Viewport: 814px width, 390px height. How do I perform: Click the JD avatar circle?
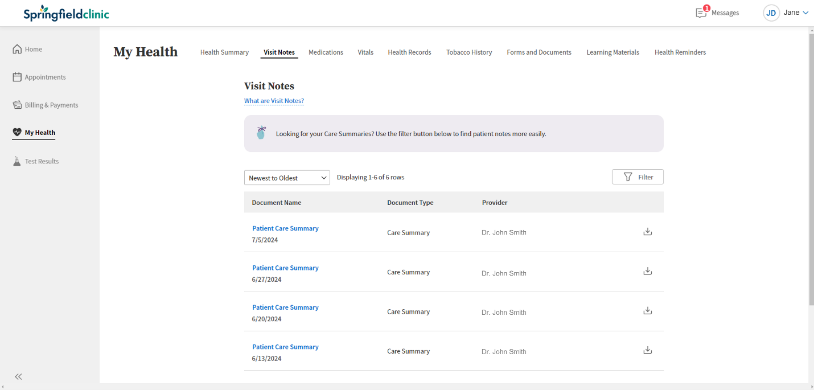(771, 13)
